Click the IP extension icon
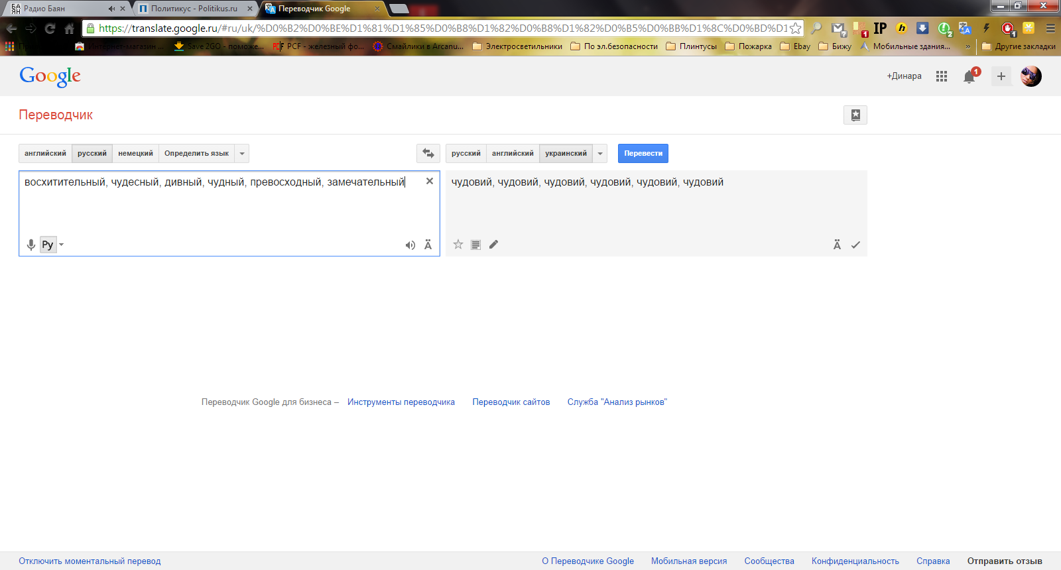Image resolution: width=1061 pixels, height=570 pixels. (x=880, y=28)
